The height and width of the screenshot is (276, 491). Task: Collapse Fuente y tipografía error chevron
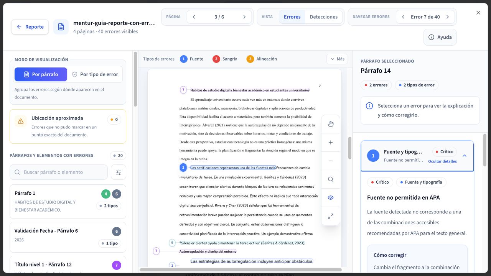(x=465, y=156)
